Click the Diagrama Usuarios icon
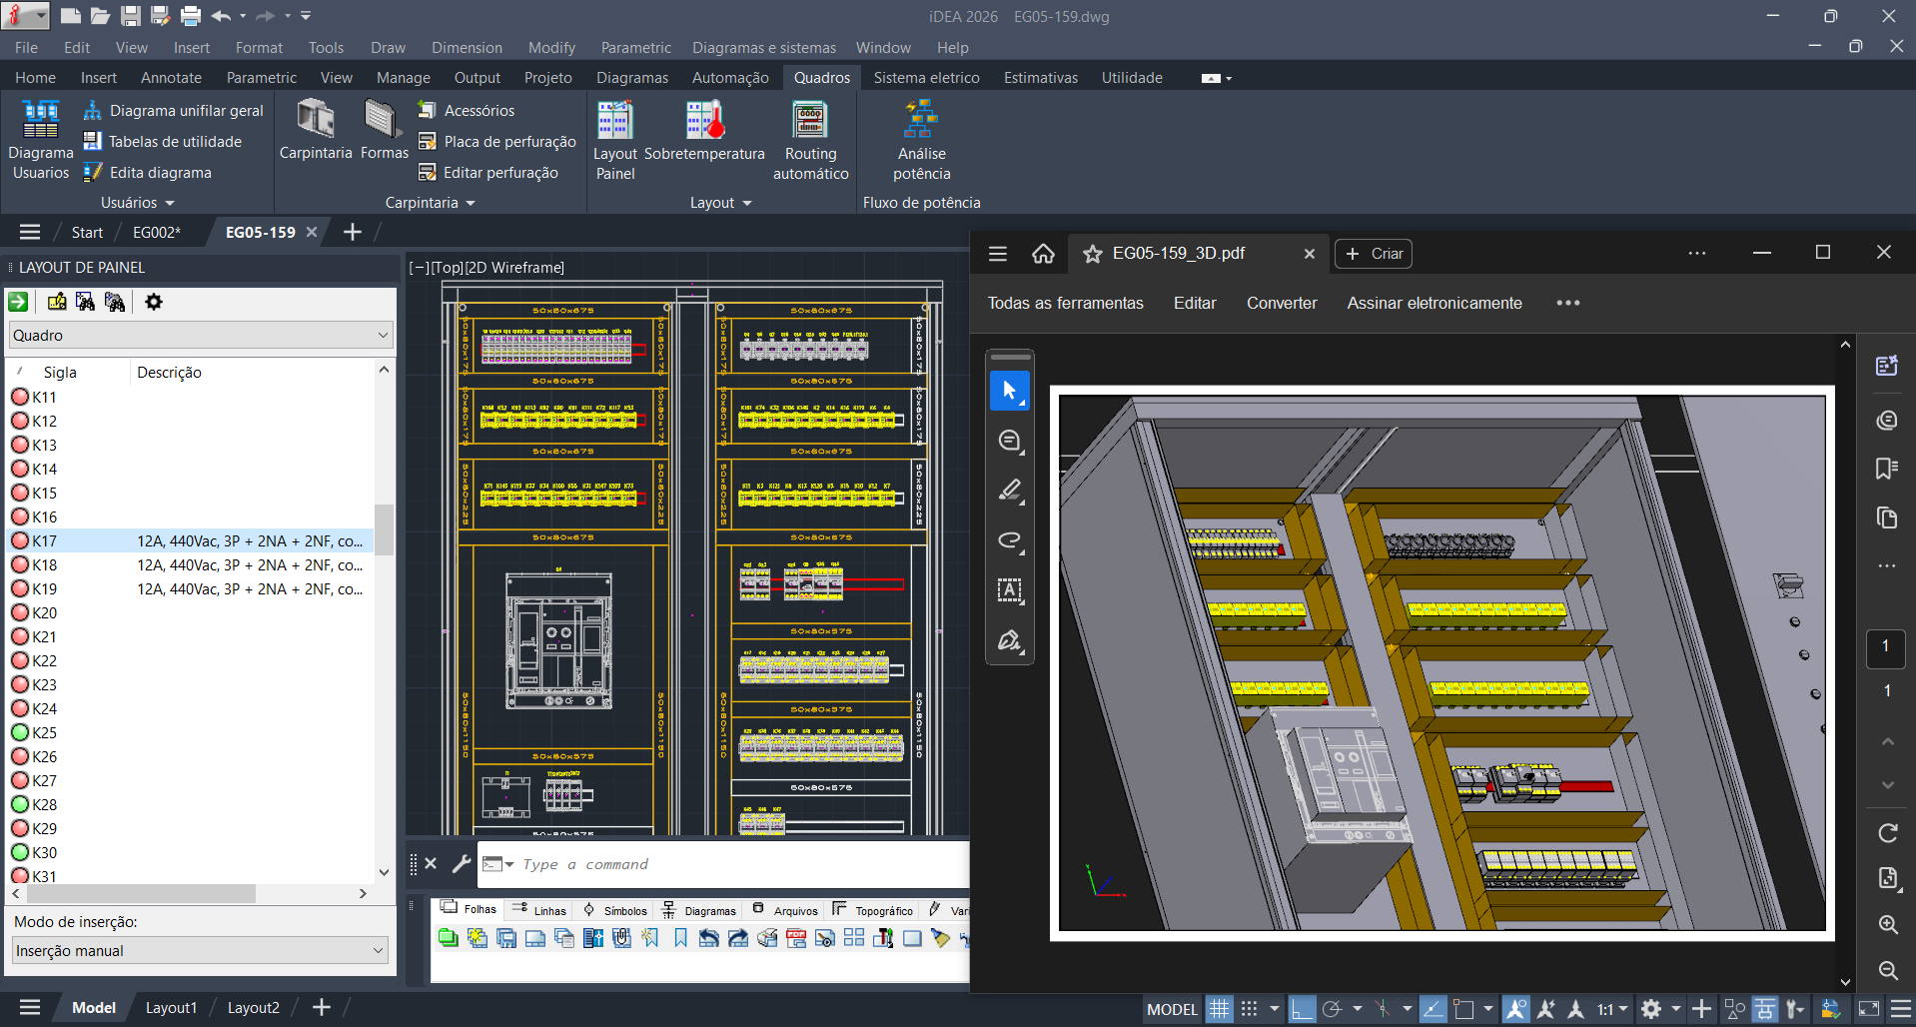1916x1027 pixels. (x=41, y=121)
